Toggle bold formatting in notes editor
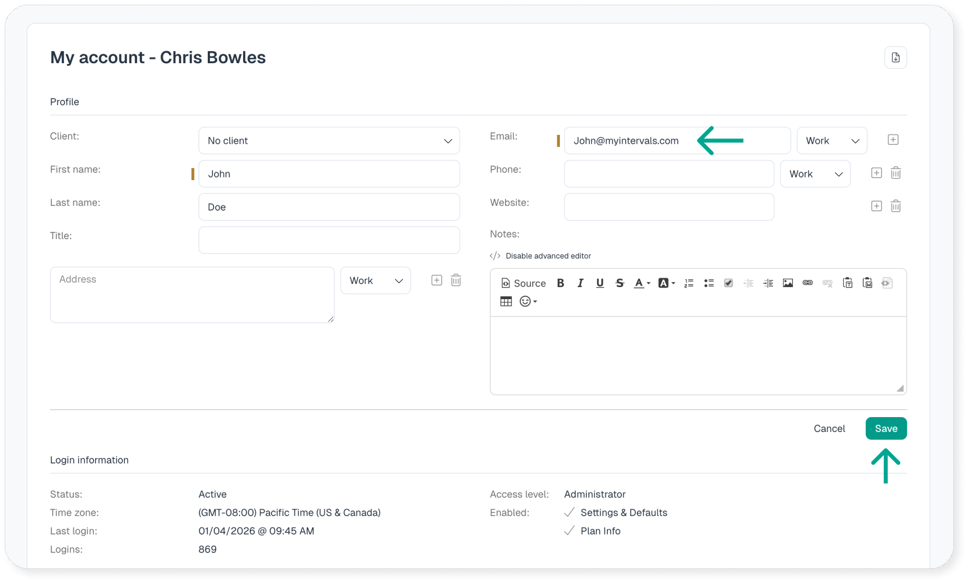Image resolution: width=968 pixels, height=583 pixels. pyautogui.click(x=560, y=283)
